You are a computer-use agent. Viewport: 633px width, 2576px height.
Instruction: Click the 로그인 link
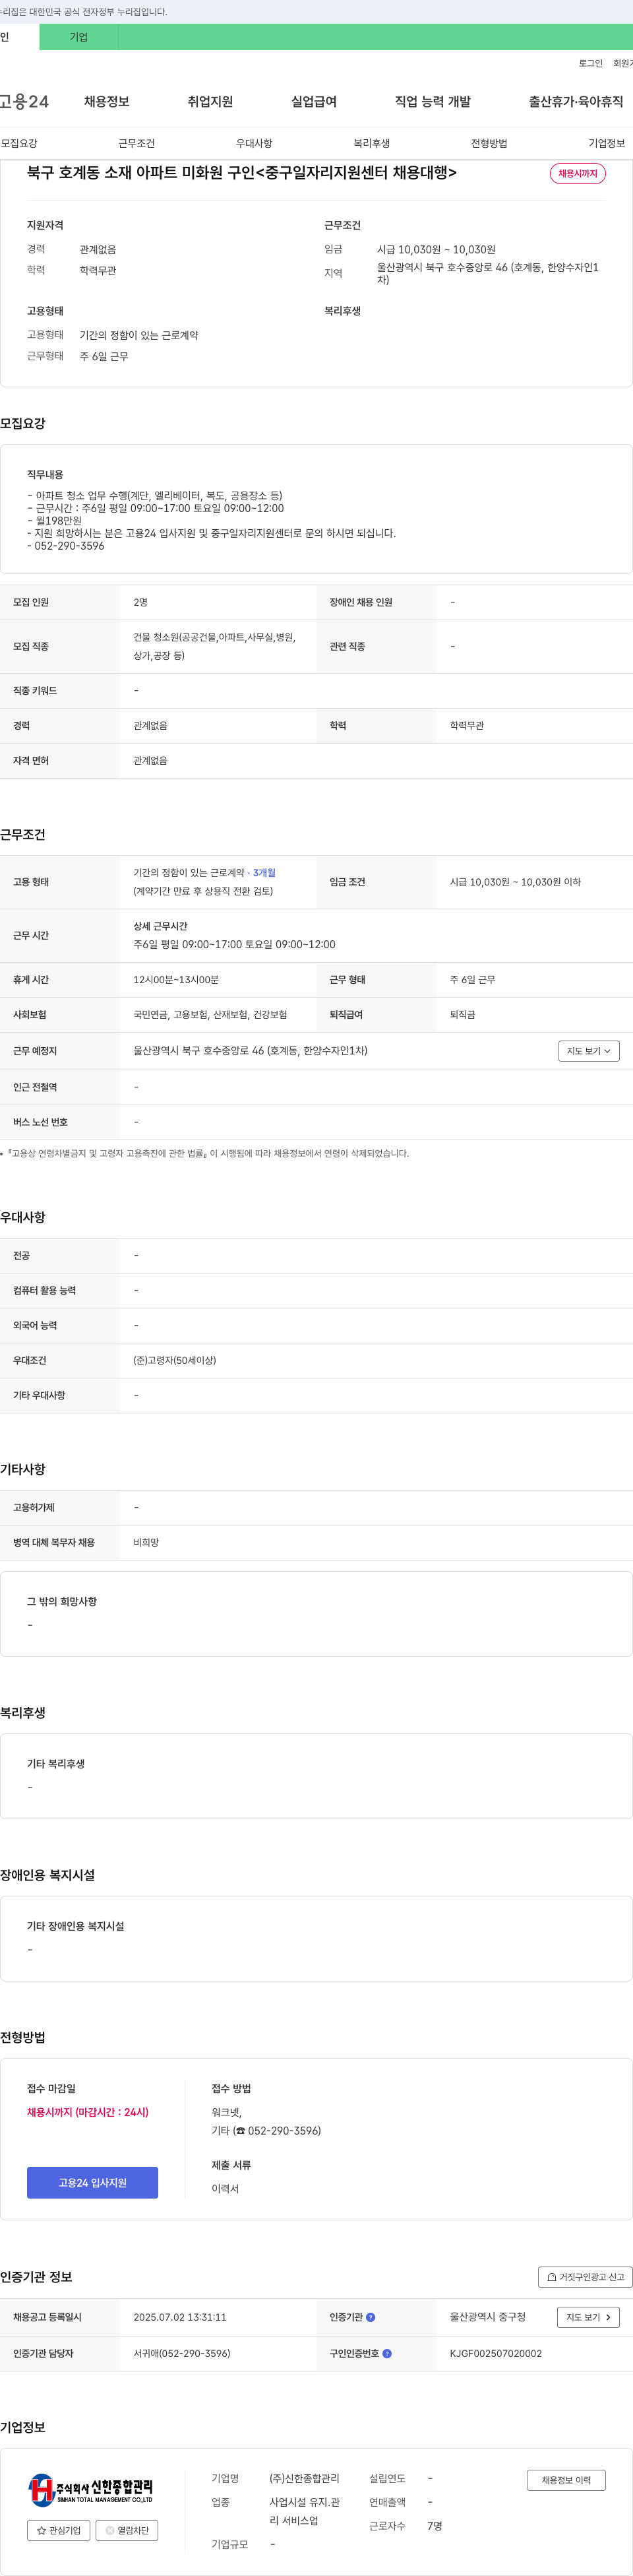(590, 63)
